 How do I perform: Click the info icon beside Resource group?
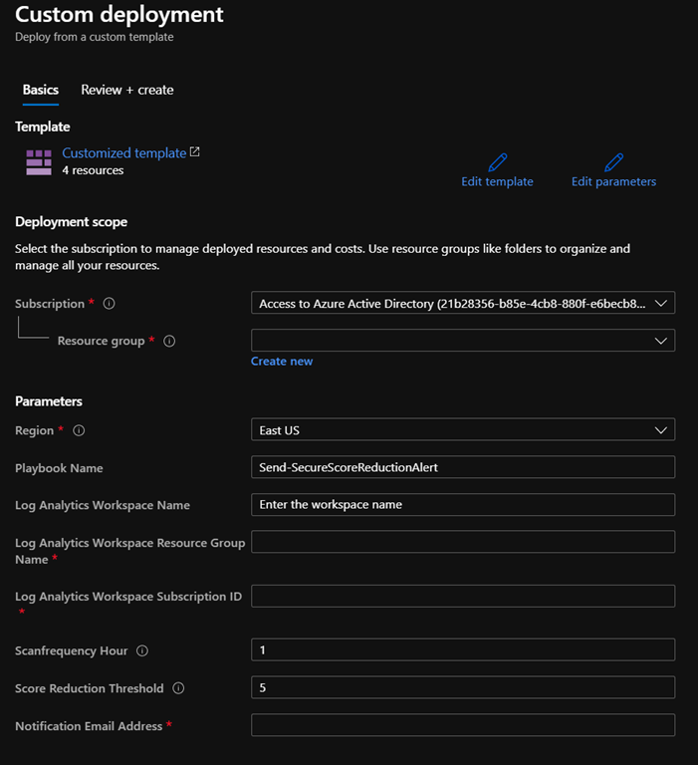click(x=169, y=341)
